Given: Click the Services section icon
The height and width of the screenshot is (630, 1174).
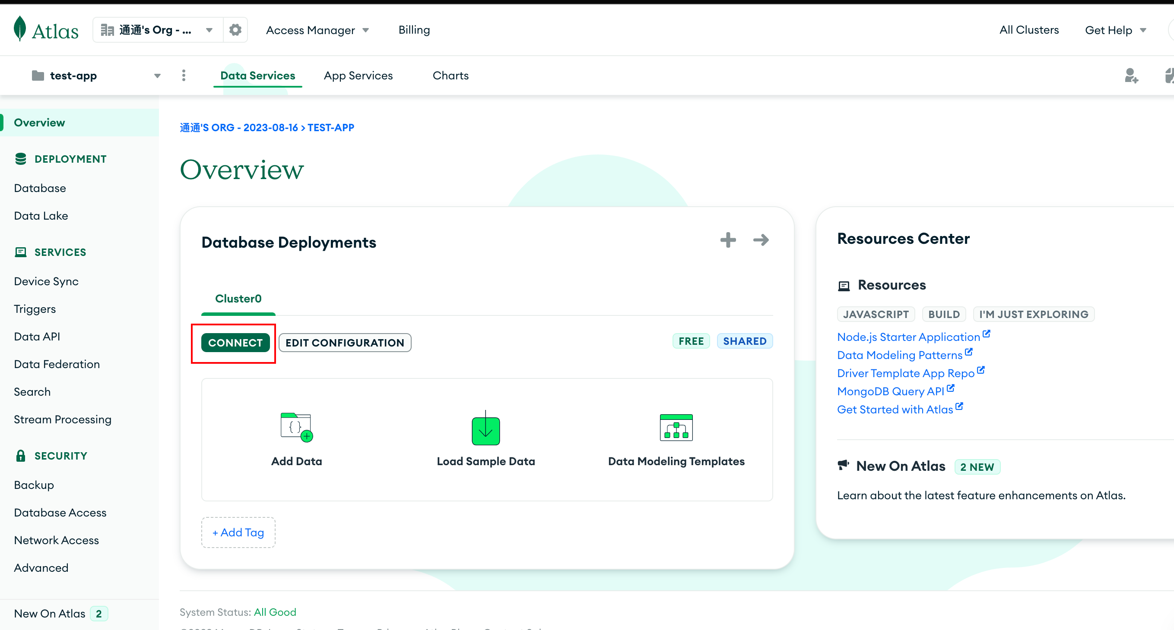Looking at the screenshot, I should 20,252.
